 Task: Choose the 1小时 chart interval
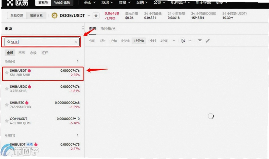(152, 41)
